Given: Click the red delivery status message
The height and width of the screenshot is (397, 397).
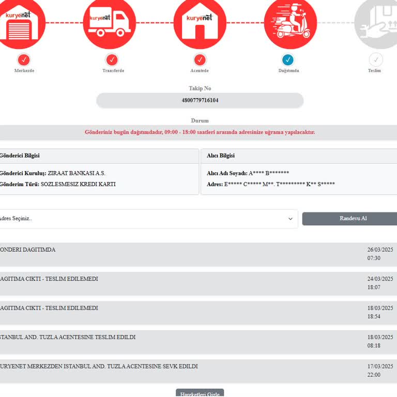Looking at the screenshot, I should [200, 132].
